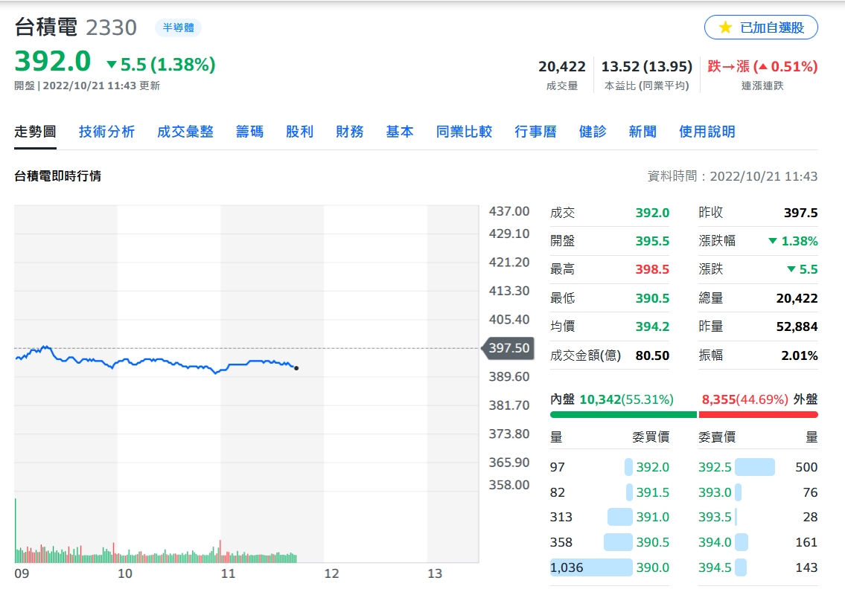Click the 最低 value 390.5 in quote table

click(x=653, y=297)
